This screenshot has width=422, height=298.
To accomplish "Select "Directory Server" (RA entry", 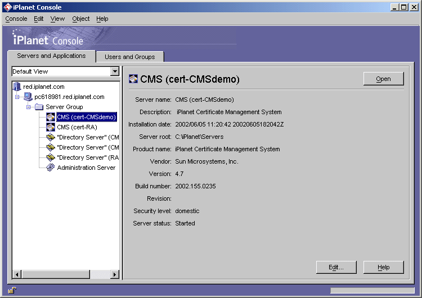I will (88, 157).
